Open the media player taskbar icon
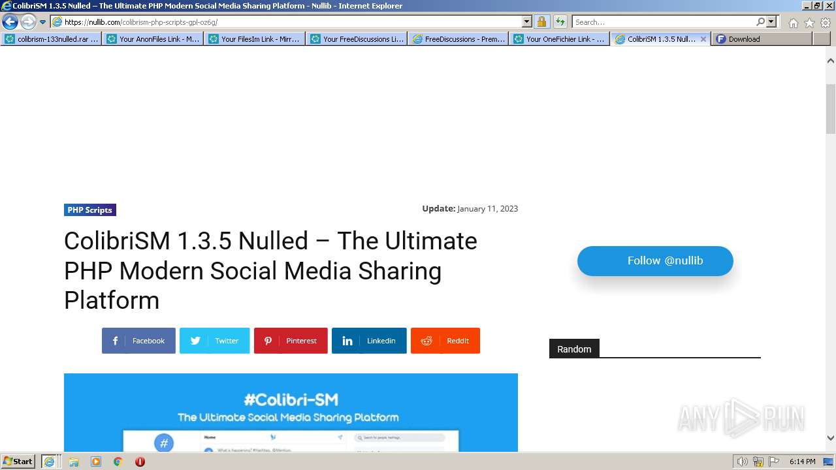Viewport: 836px width, 470px height. (96, 462)
